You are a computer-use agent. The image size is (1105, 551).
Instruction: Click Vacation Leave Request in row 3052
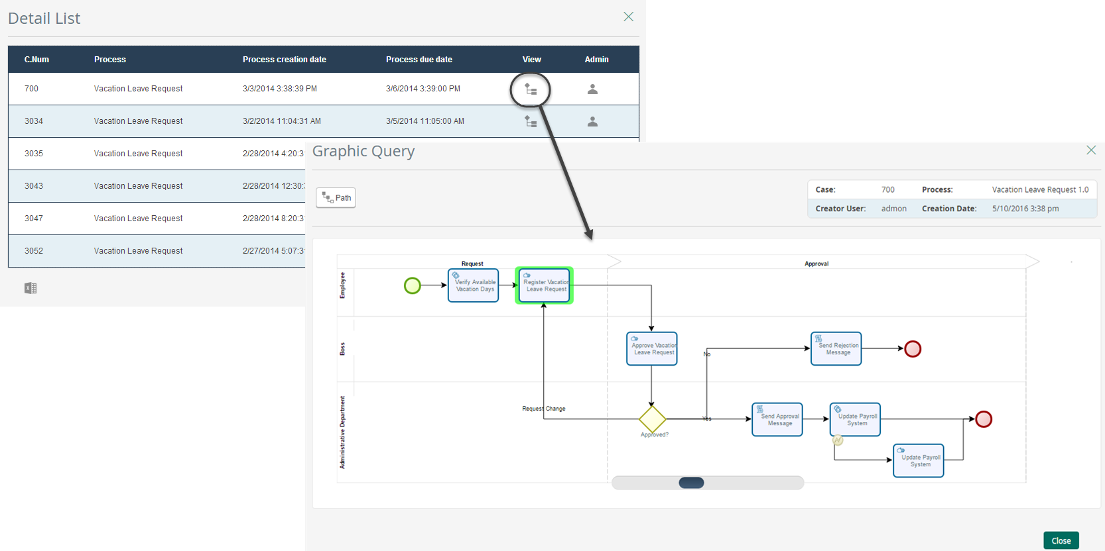tap(138, 251)
